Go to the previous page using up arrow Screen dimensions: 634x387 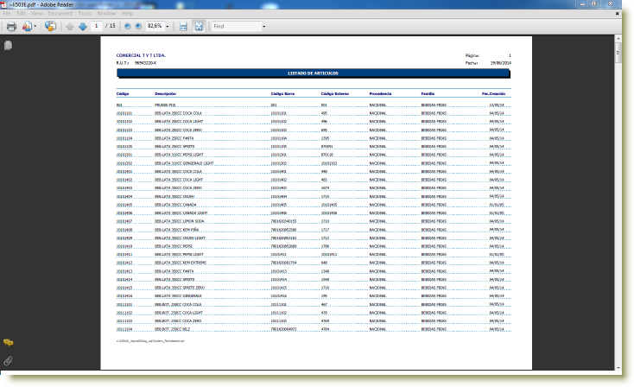(x=70, y=26)
